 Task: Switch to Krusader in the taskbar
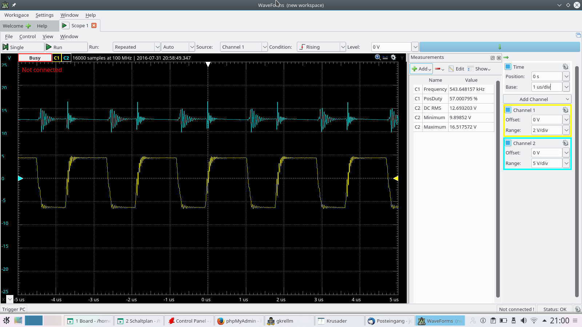[339, 321]
